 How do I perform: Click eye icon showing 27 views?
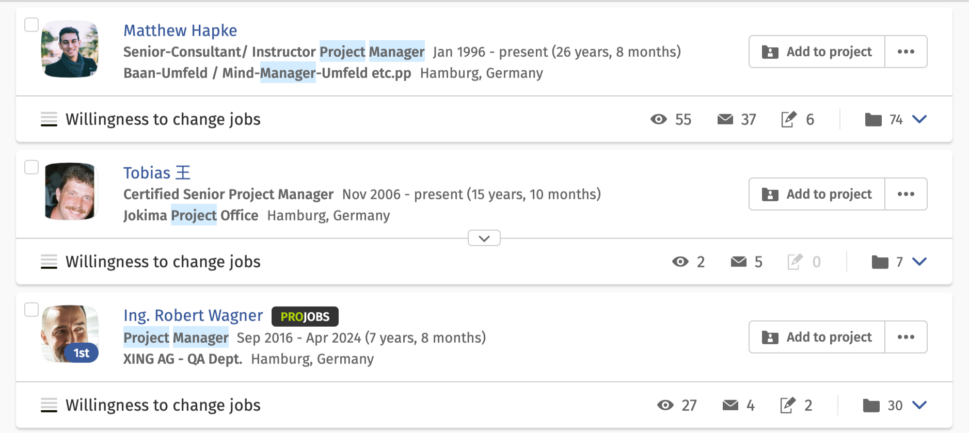click(665, 405)
